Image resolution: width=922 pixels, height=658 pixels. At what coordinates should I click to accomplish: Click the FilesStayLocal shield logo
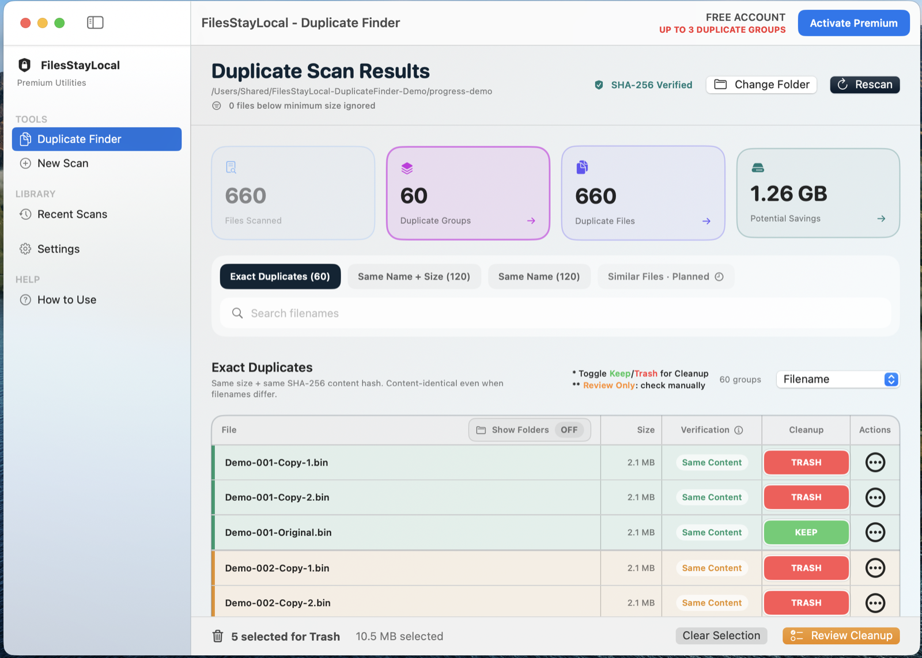(x=24, y=64)
